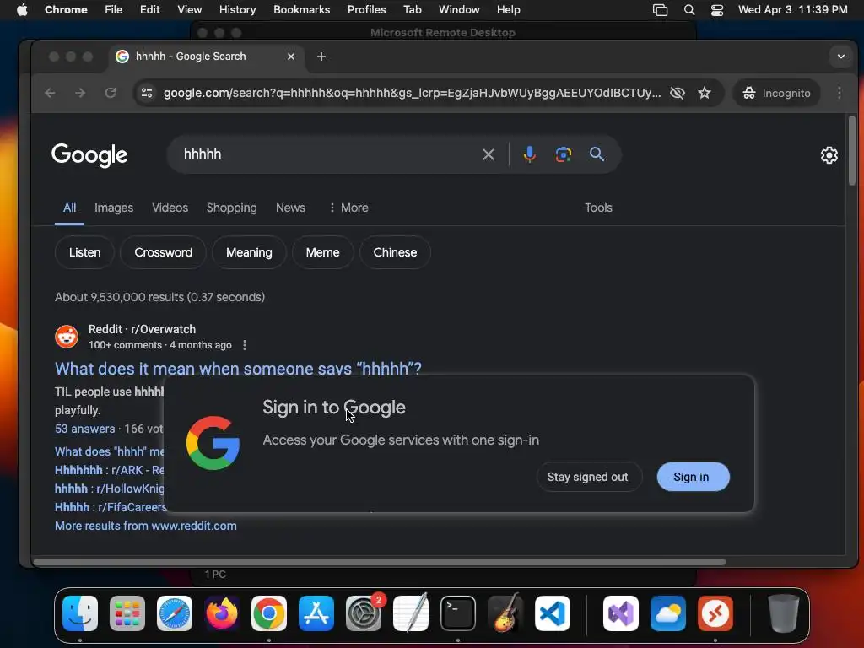Image resolution: width=864 pixels, height=648 pixels.
Task: Open Safari from the Dock
Action: click(x=175, y=613)
